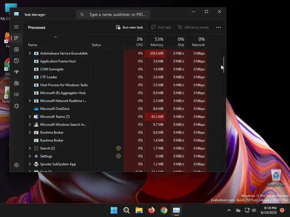The image size is (290, 217).
Task: Open Task Manager settings gear
Action: coord(16,165)
